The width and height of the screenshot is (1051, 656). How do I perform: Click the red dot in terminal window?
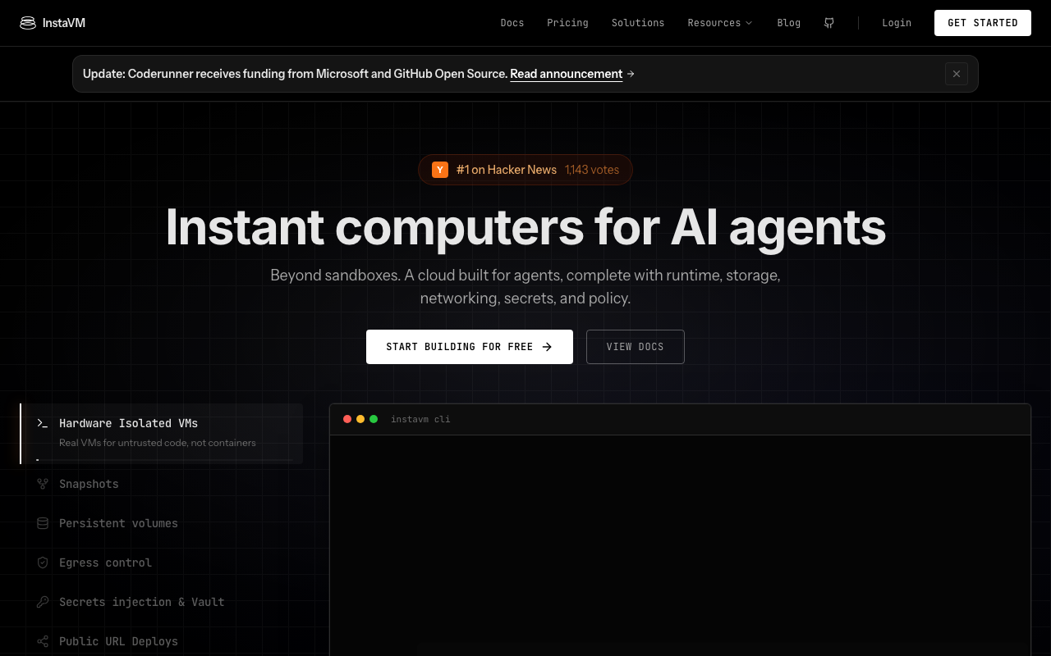(347, 419)
